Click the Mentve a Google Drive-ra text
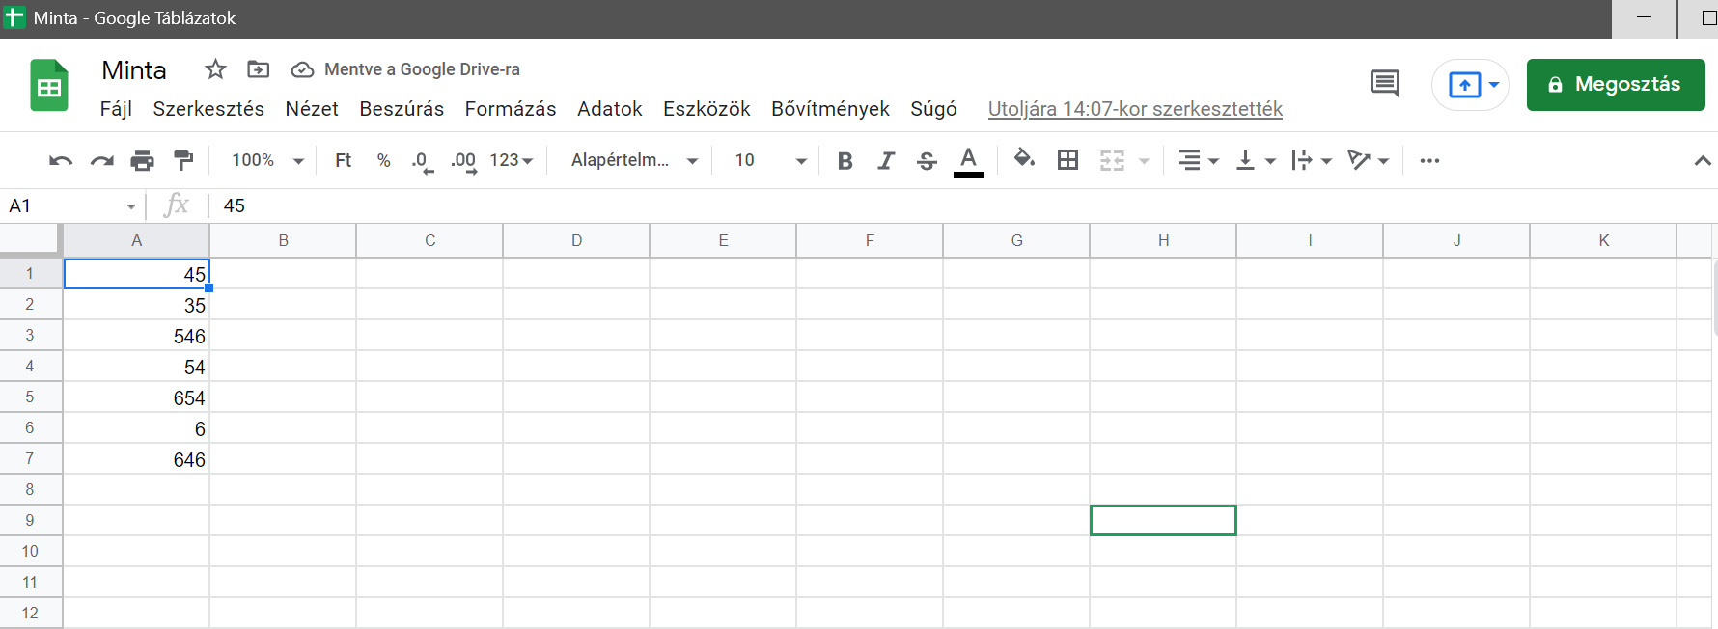The width and height of the screenshot is (1718, 629). (422, 69)
